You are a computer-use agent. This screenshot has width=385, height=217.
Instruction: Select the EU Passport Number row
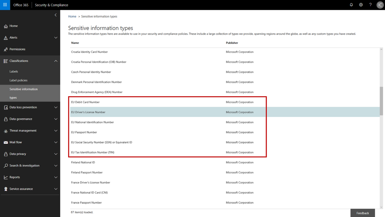[x=225, y=132]
